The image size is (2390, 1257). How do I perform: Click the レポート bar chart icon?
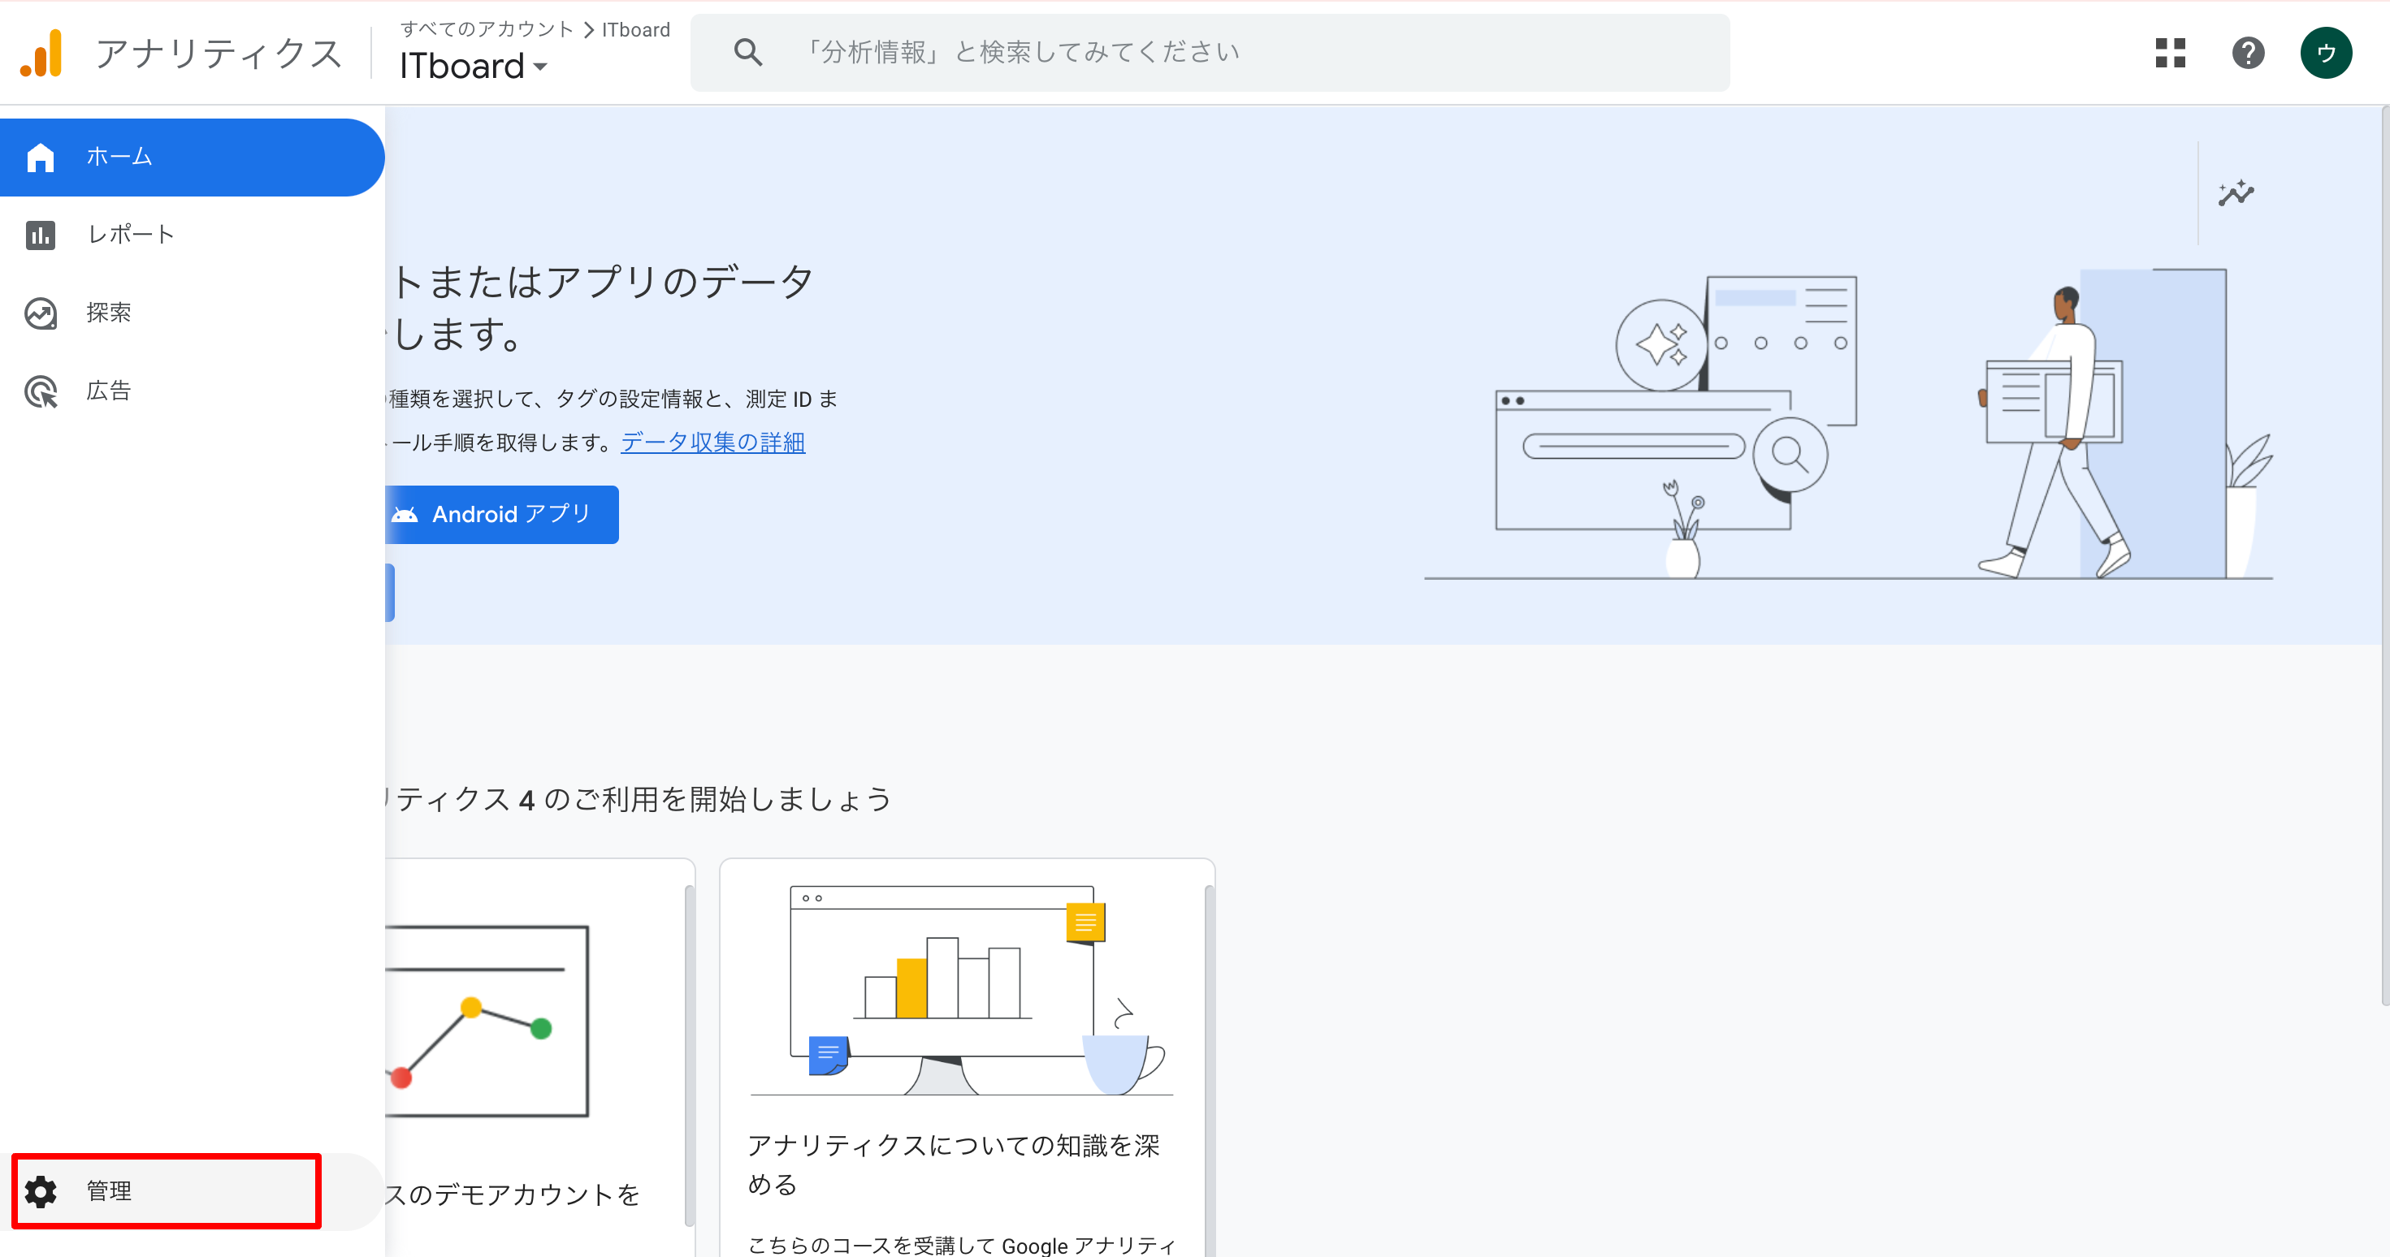click(x=41, y=235)
